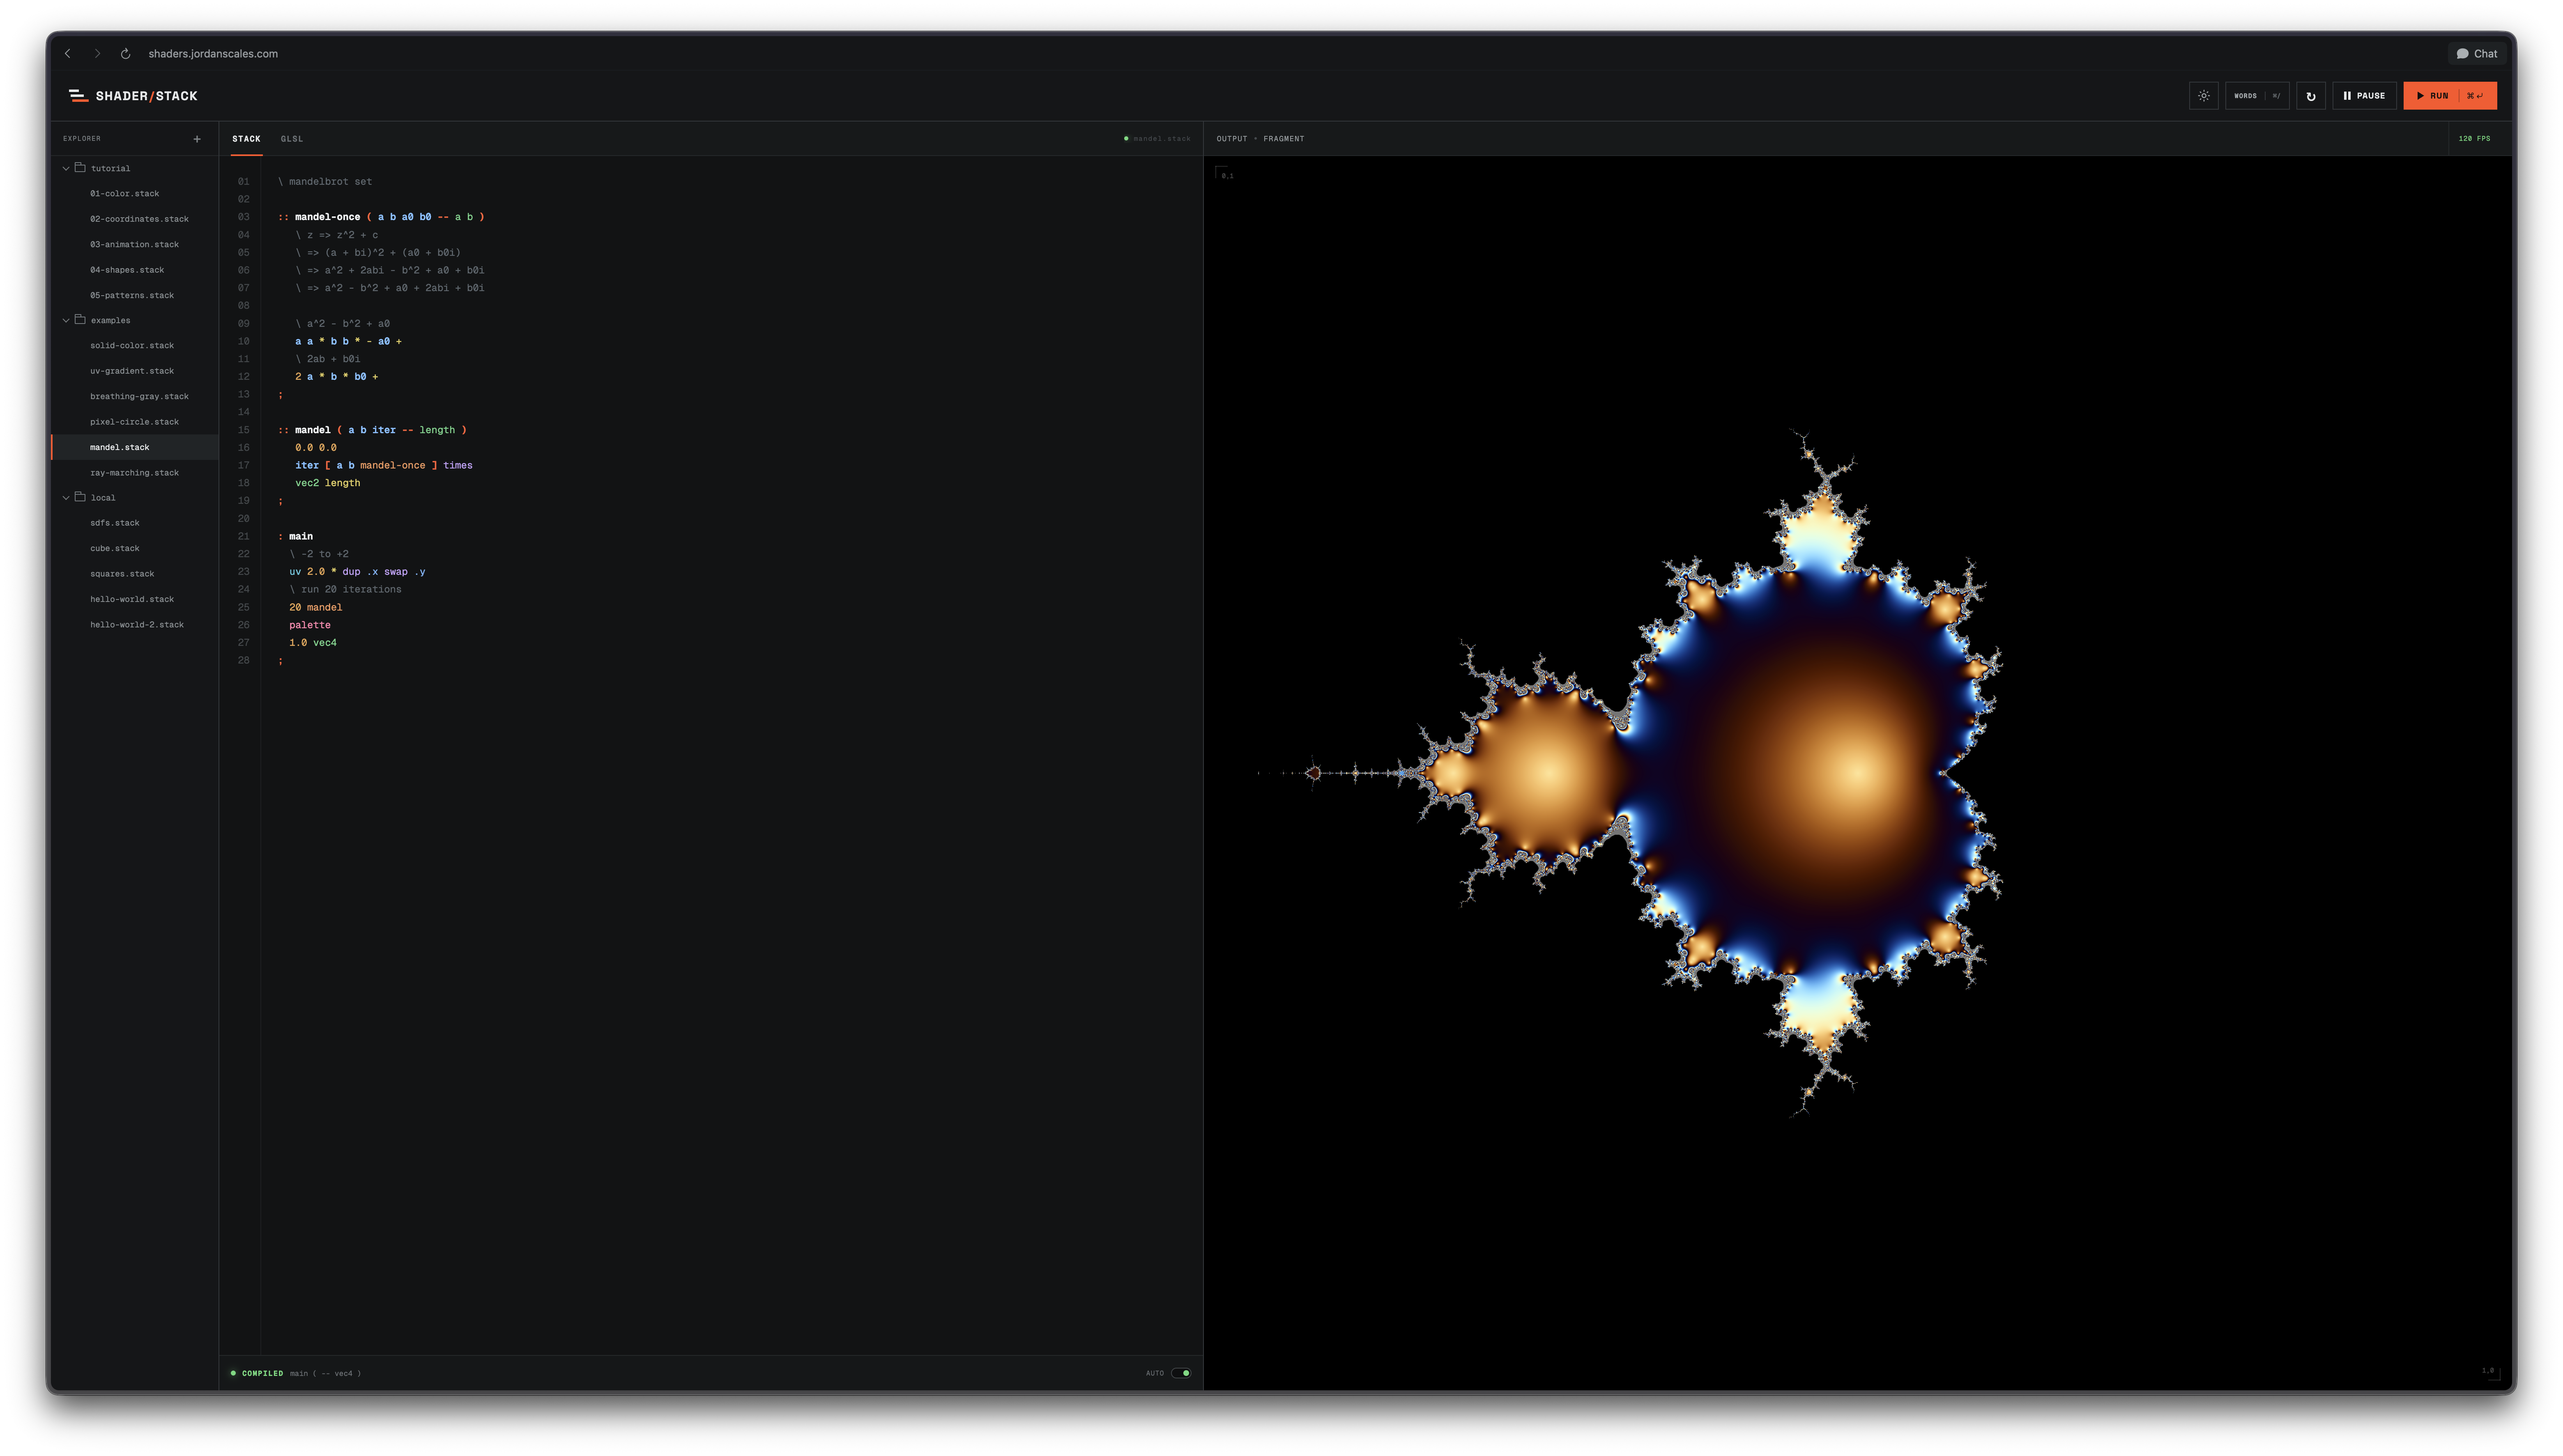
Task: Click the 'a a * b b * - a0 +' code line
Action: (348, 341)
